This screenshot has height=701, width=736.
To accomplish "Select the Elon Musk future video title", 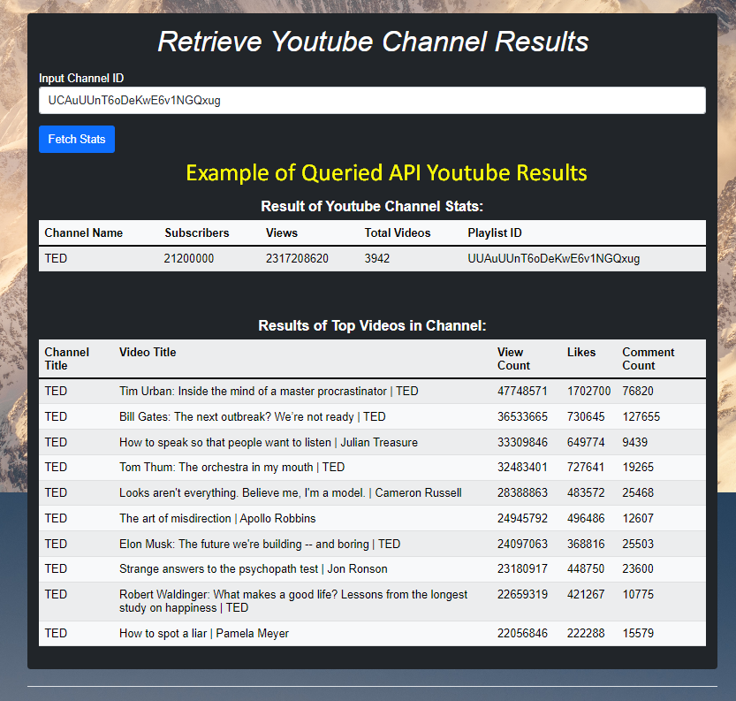I will pos(260,544).
